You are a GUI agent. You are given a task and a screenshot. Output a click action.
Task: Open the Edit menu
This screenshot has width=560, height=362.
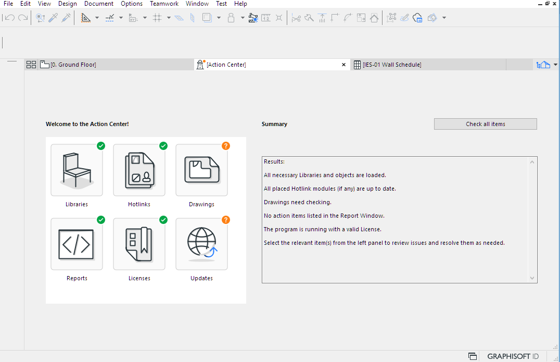click(x=26, y=4)
